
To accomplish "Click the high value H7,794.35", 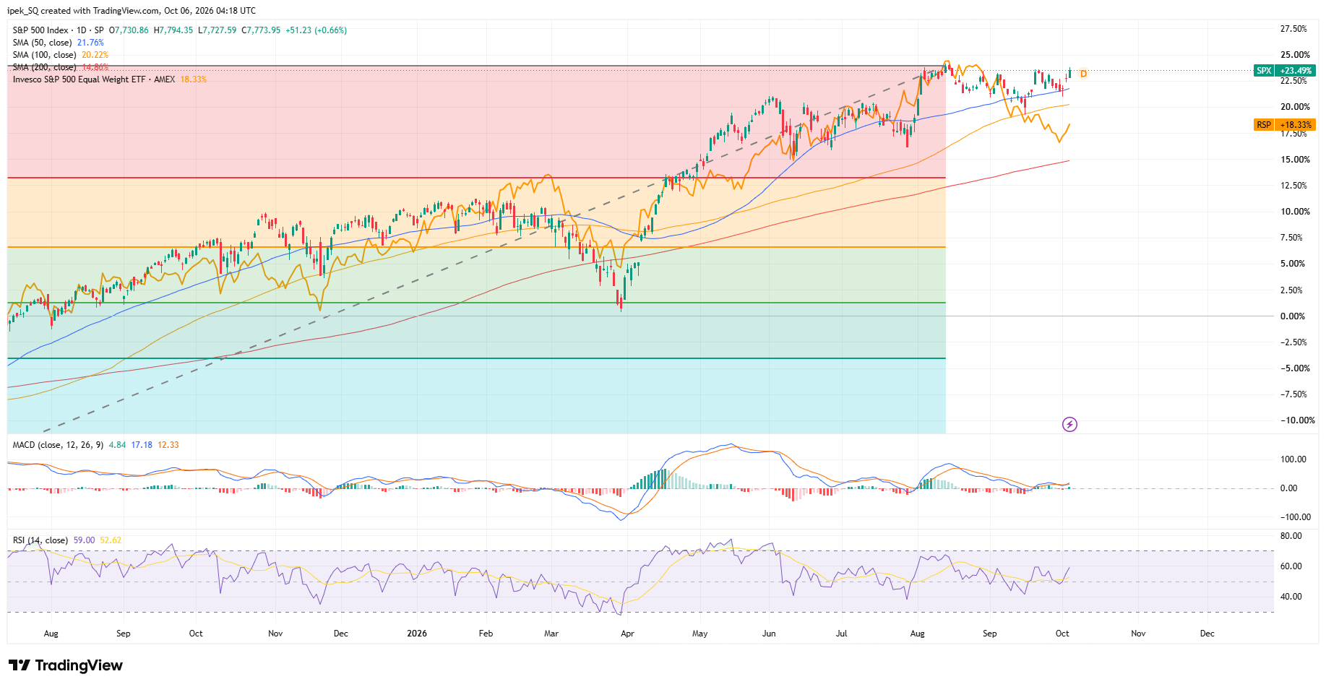I will 173,30.
